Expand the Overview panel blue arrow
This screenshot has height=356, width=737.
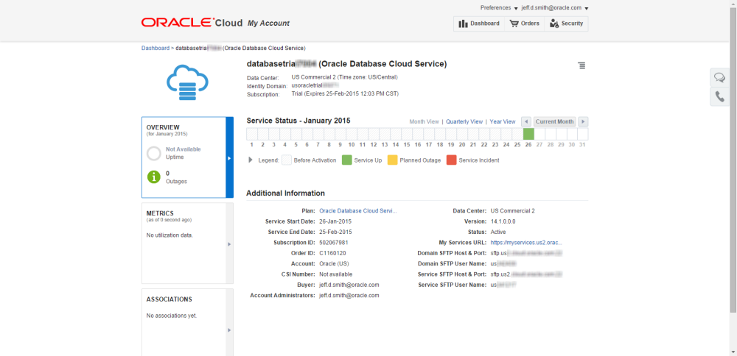click(x=229, y=157)
